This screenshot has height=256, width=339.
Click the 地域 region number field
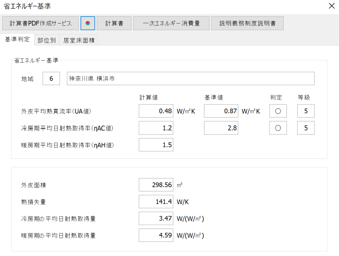(x=51, y=78)
